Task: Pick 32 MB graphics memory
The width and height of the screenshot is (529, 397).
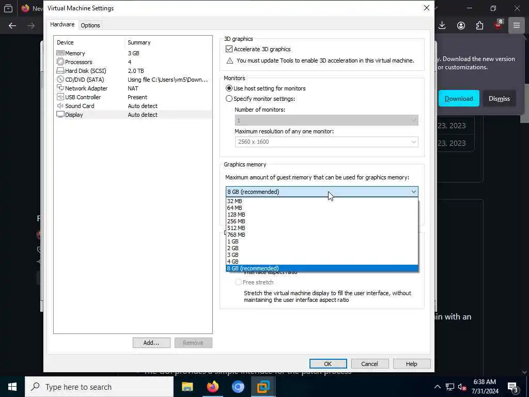Action: [x=322, y=201]
